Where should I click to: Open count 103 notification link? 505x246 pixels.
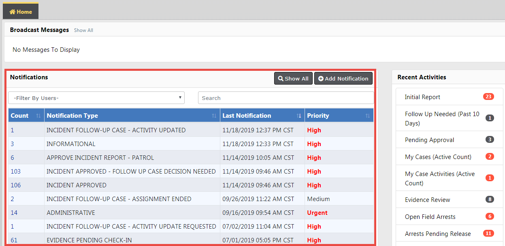(16, 172)
